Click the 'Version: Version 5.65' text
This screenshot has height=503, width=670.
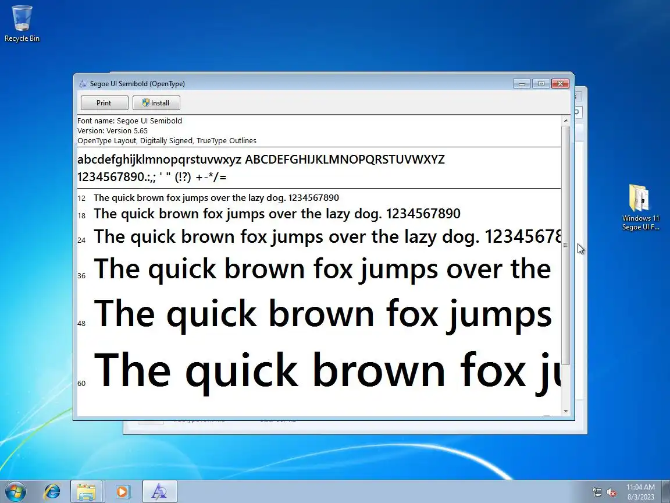point(112,131)
